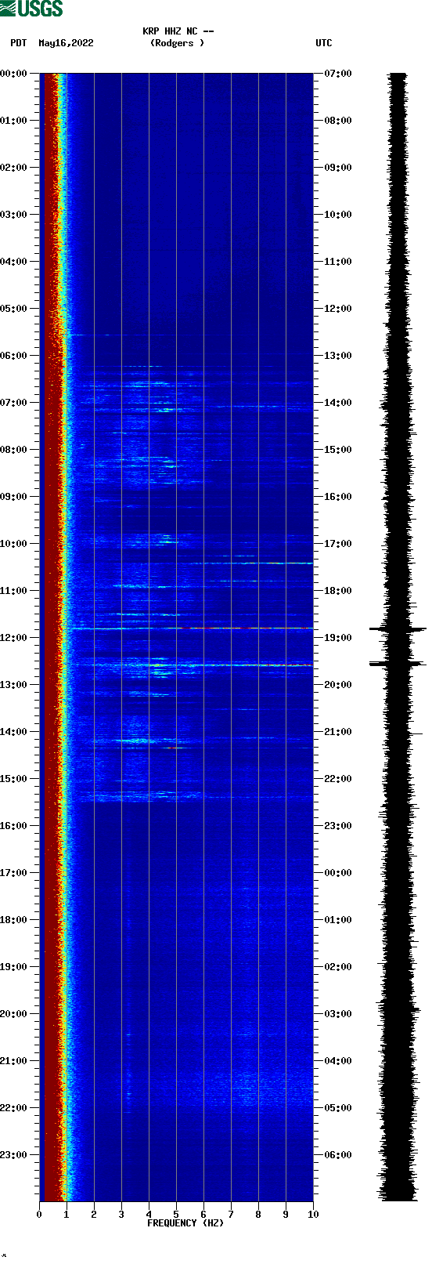Click the 23:00 UTC time label
Screen dimensions: 432x1264
338,826
